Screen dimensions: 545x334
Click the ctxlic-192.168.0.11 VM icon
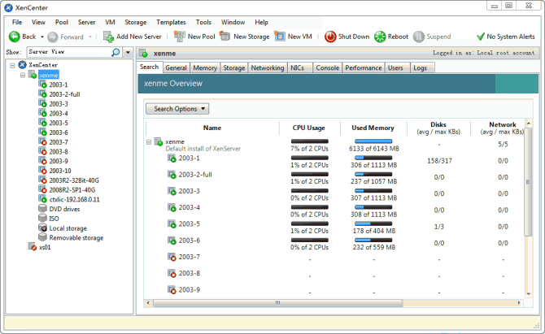click(42, 198)
